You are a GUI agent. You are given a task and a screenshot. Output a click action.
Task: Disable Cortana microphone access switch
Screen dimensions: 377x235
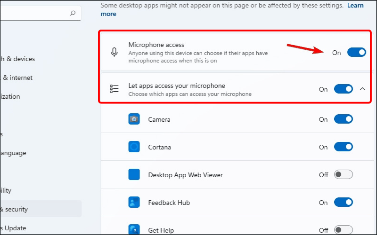click(343, 147)
